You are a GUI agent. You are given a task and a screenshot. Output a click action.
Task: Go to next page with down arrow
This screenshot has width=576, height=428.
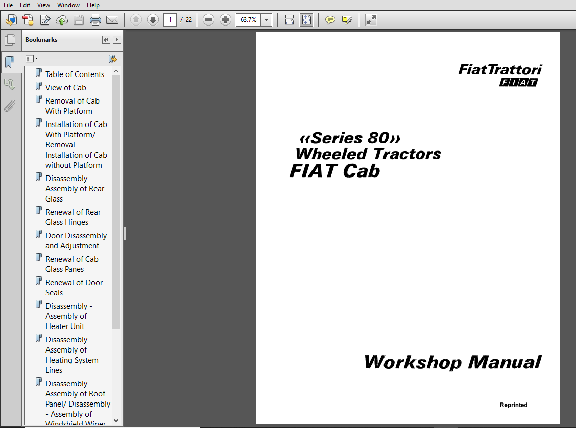pyautogui.click(x=153, y=20)
